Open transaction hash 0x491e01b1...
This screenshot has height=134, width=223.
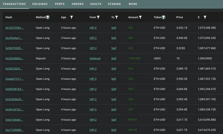click(14, 110)
